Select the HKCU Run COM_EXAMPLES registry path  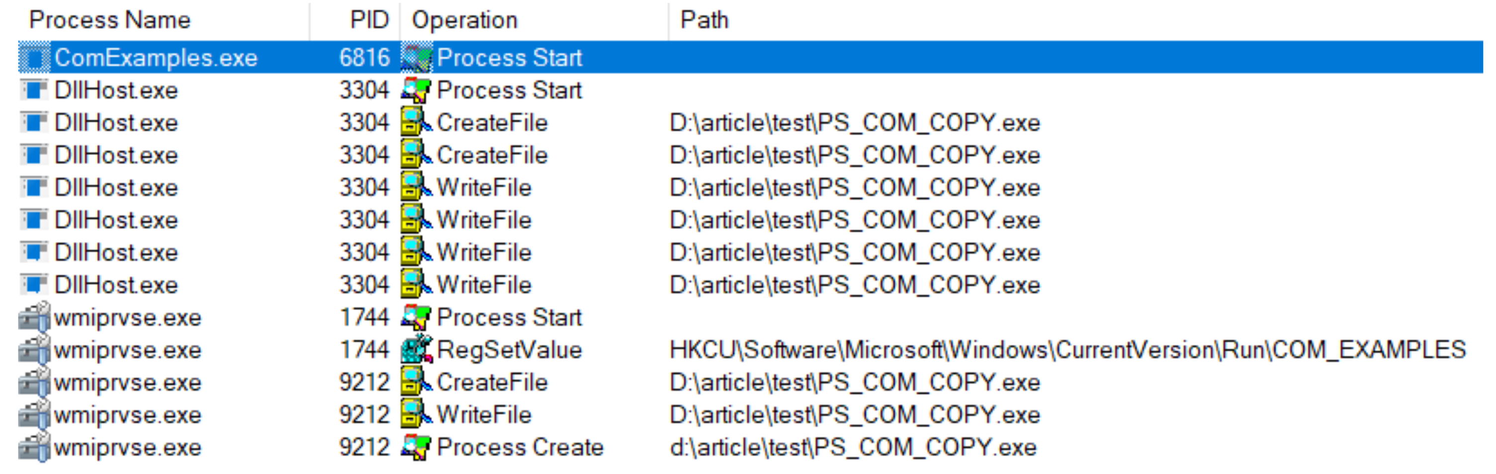1067,350
